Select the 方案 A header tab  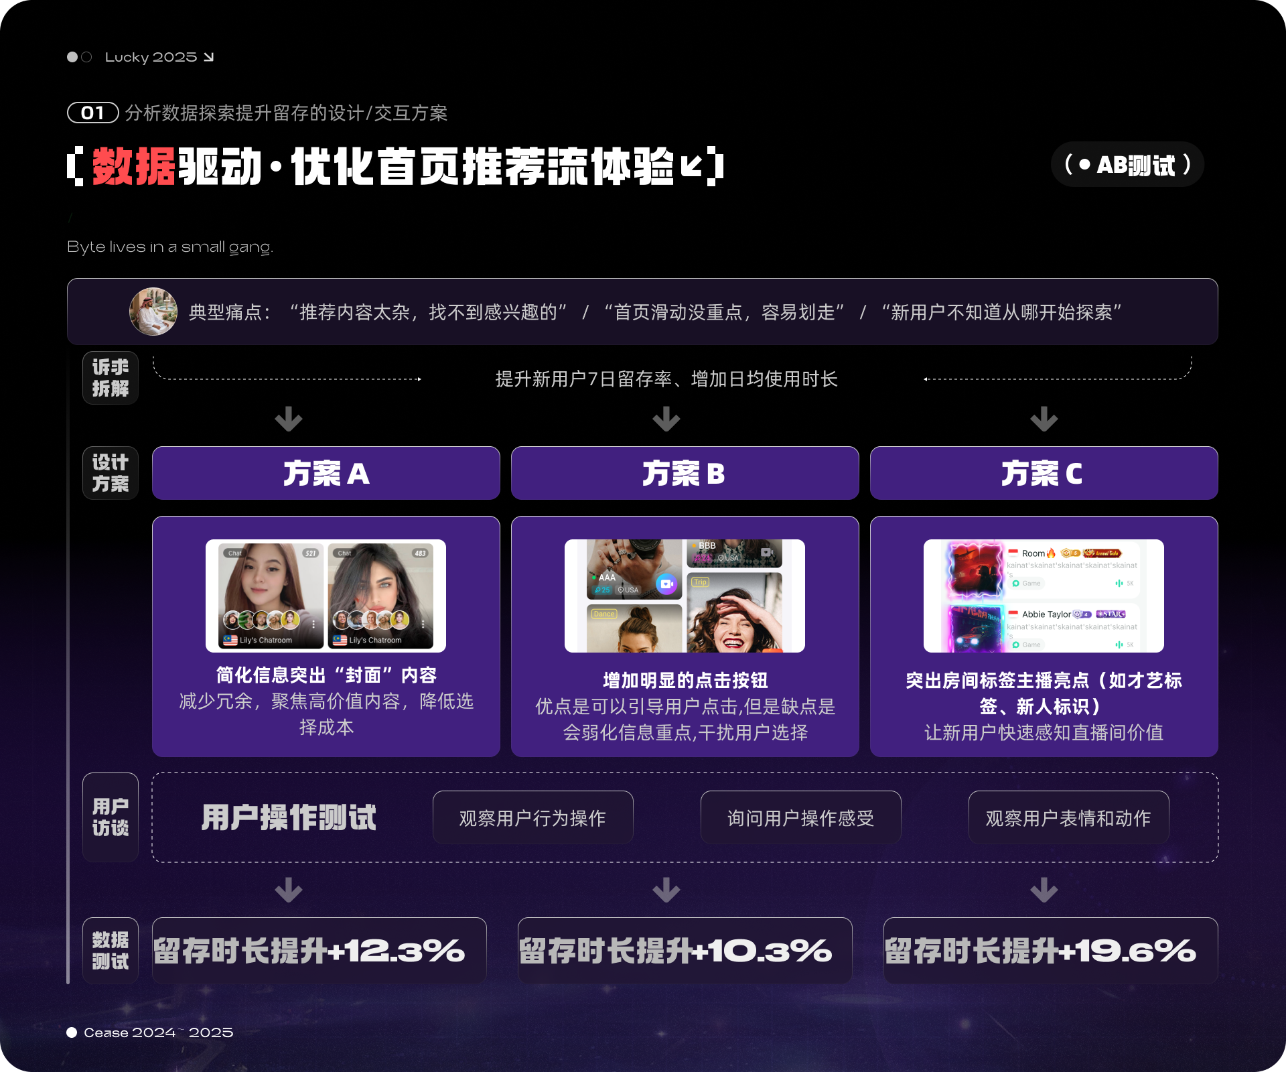(x=326, y=473)
